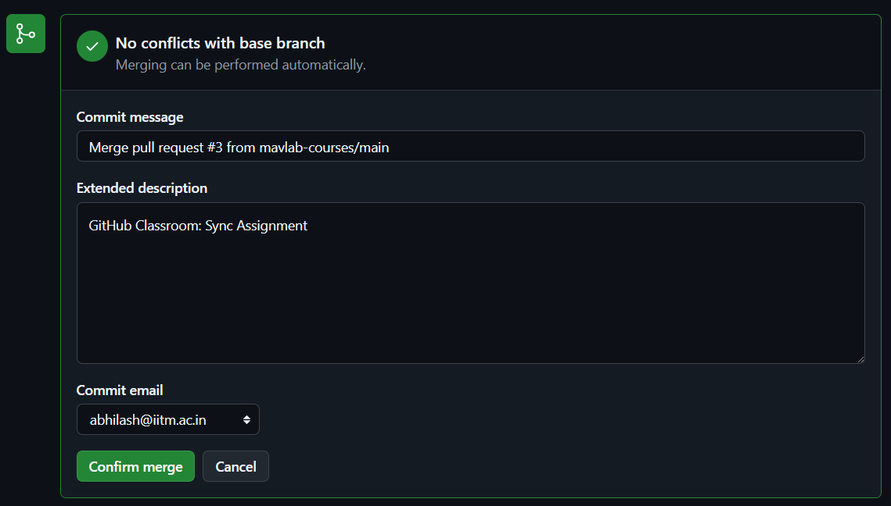Click the "No conflicts with base branch" heading
This screenshot has width=891, height=506.
click(220, 43)
